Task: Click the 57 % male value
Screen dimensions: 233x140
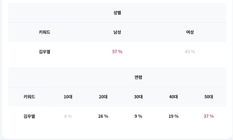Action: 117,52
